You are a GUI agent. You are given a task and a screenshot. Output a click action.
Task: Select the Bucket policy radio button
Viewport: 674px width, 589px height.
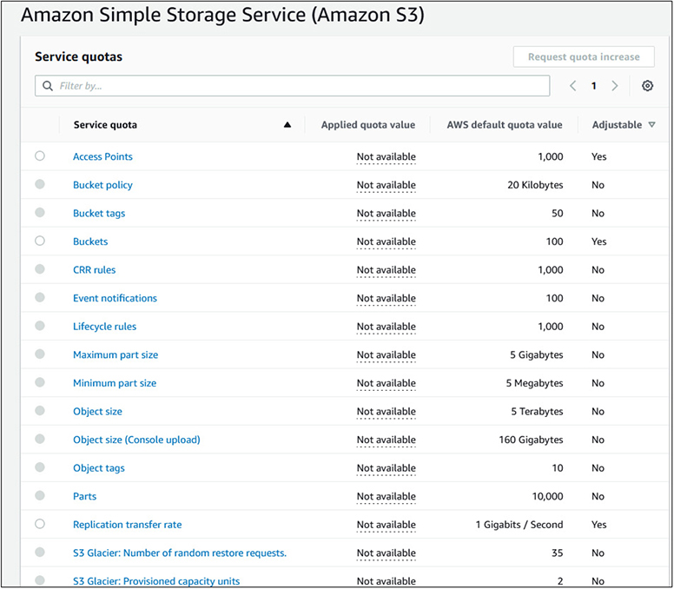tap(40, 185)
